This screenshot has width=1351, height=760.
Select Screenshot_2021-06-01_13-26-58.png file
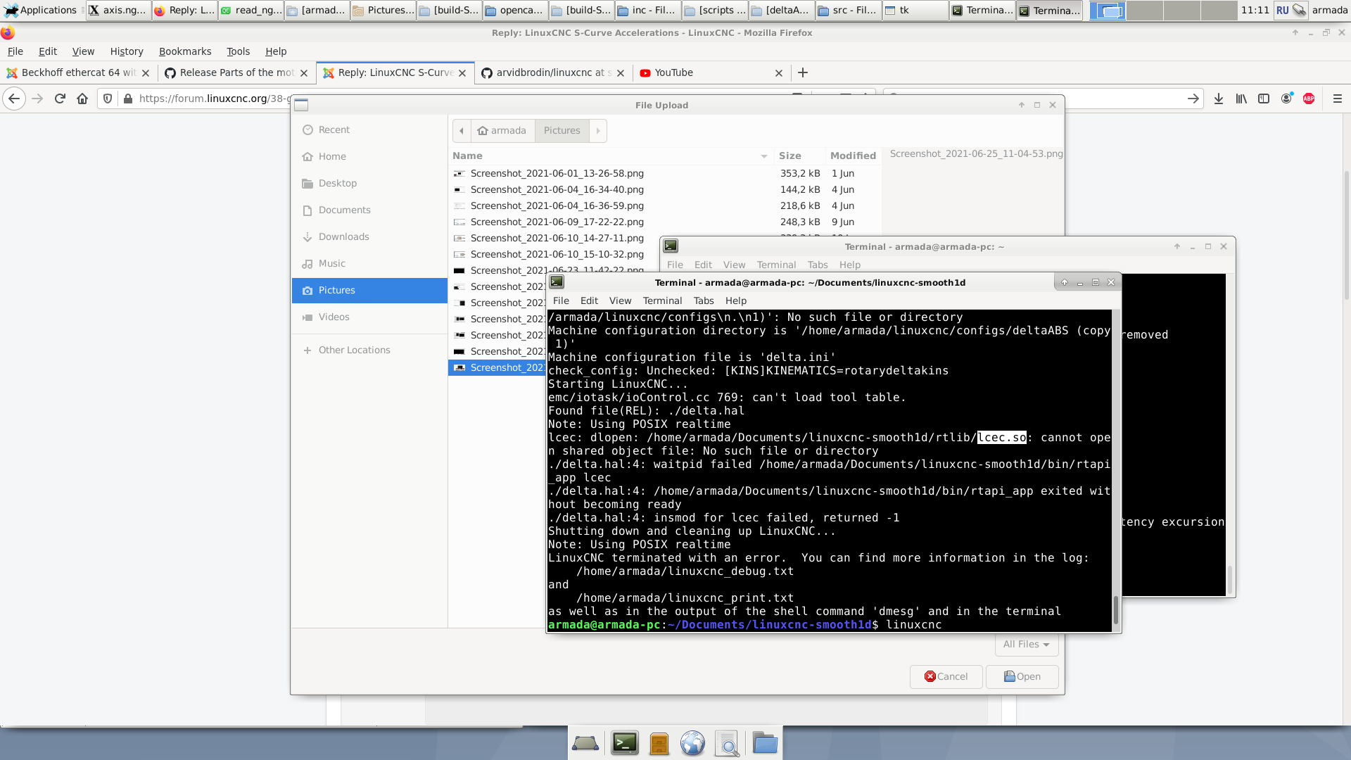coord(664,174)
